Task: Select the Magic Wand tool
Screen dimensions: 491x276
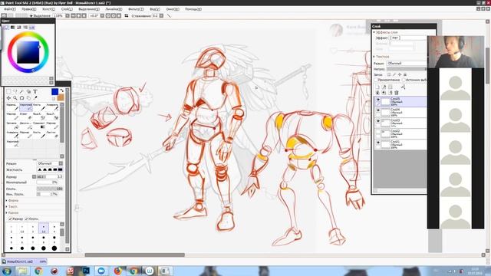Action: (x=21, y=92)
